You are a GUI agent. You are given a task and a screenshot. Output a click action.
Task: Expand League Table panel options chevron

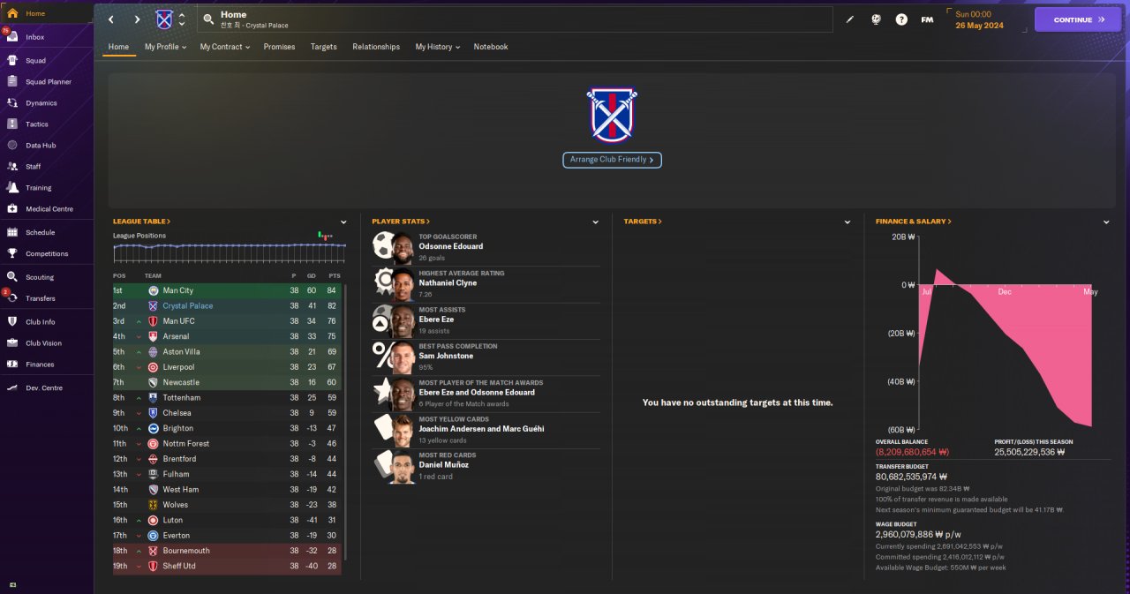344,222
